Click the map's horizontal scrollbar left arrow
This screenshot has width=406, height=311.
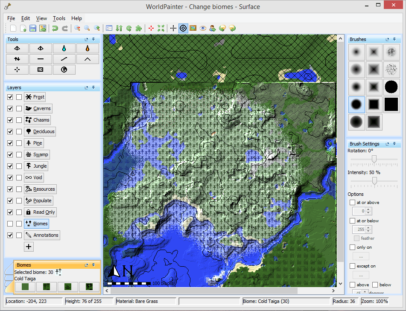107,291
